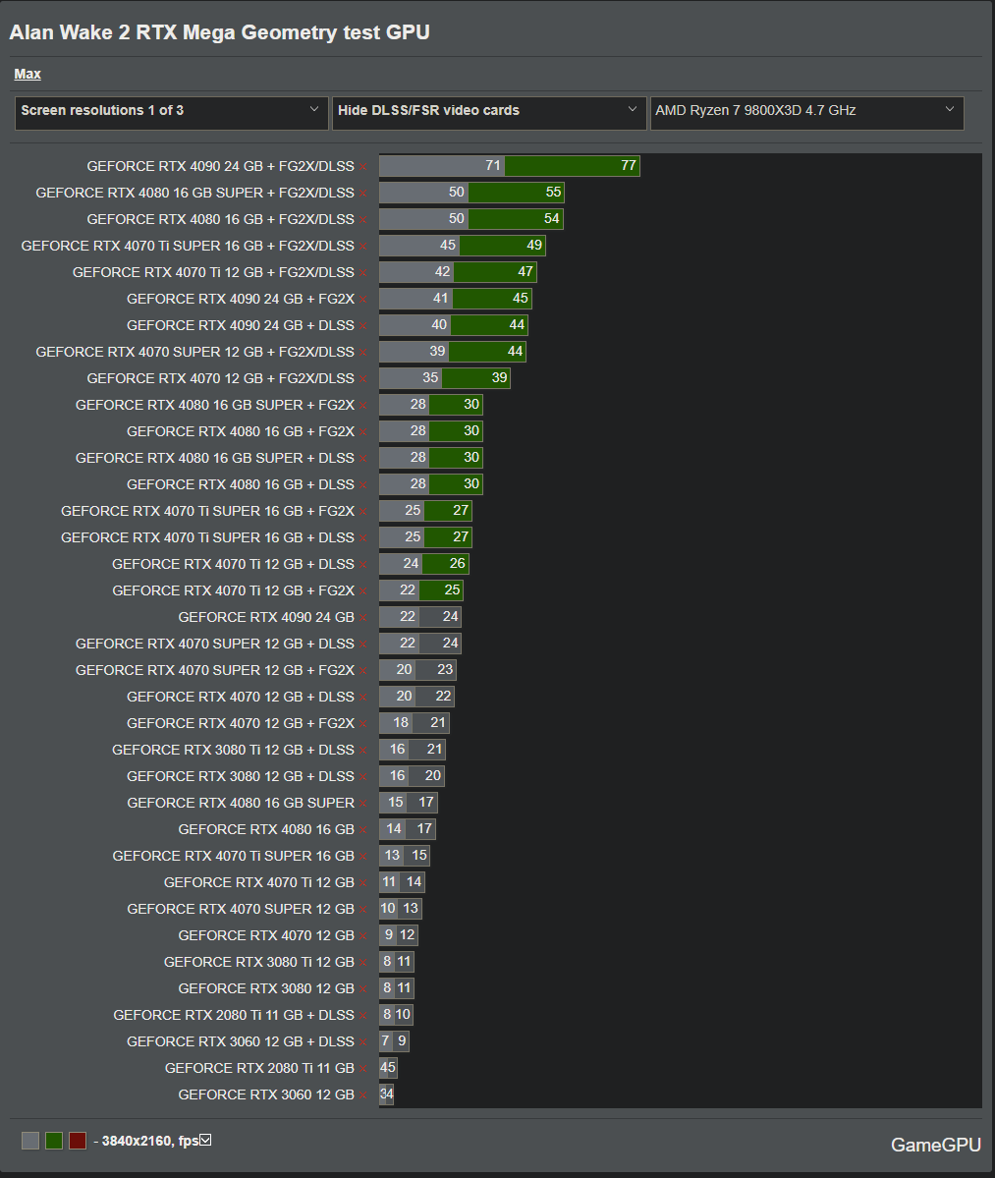
Task: Click the GameGPU label
Action: click(x=936, y=1145)
